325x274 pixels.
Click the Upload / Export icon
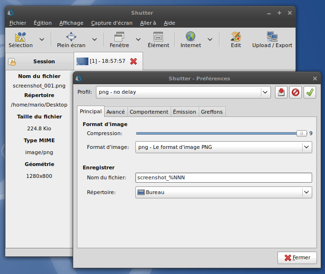click(x=272, y=37)
